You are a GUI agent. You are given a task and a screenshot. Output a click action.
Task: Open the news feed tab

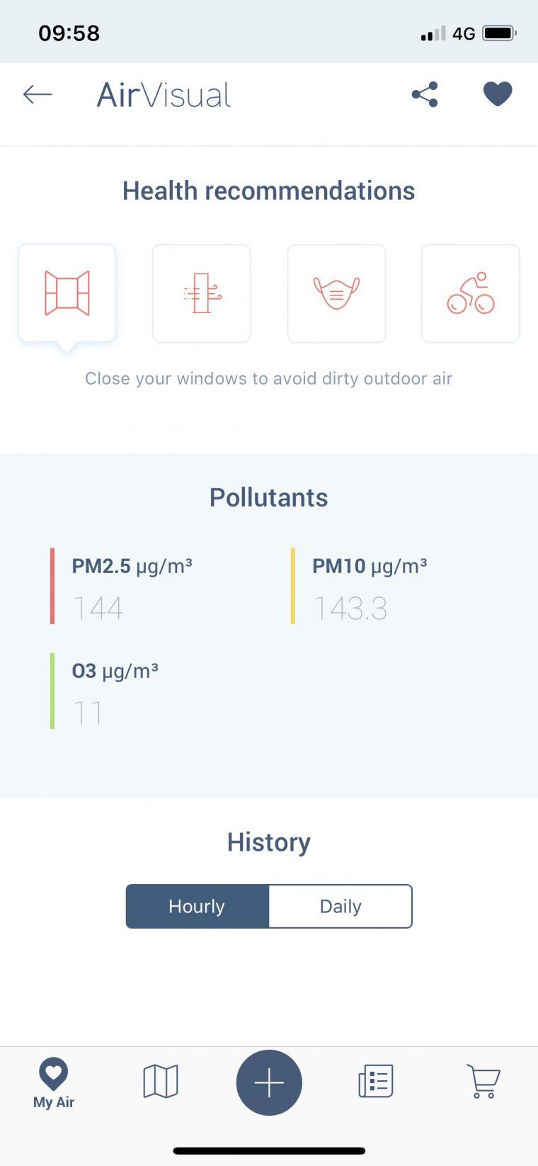pos(375,1082)
